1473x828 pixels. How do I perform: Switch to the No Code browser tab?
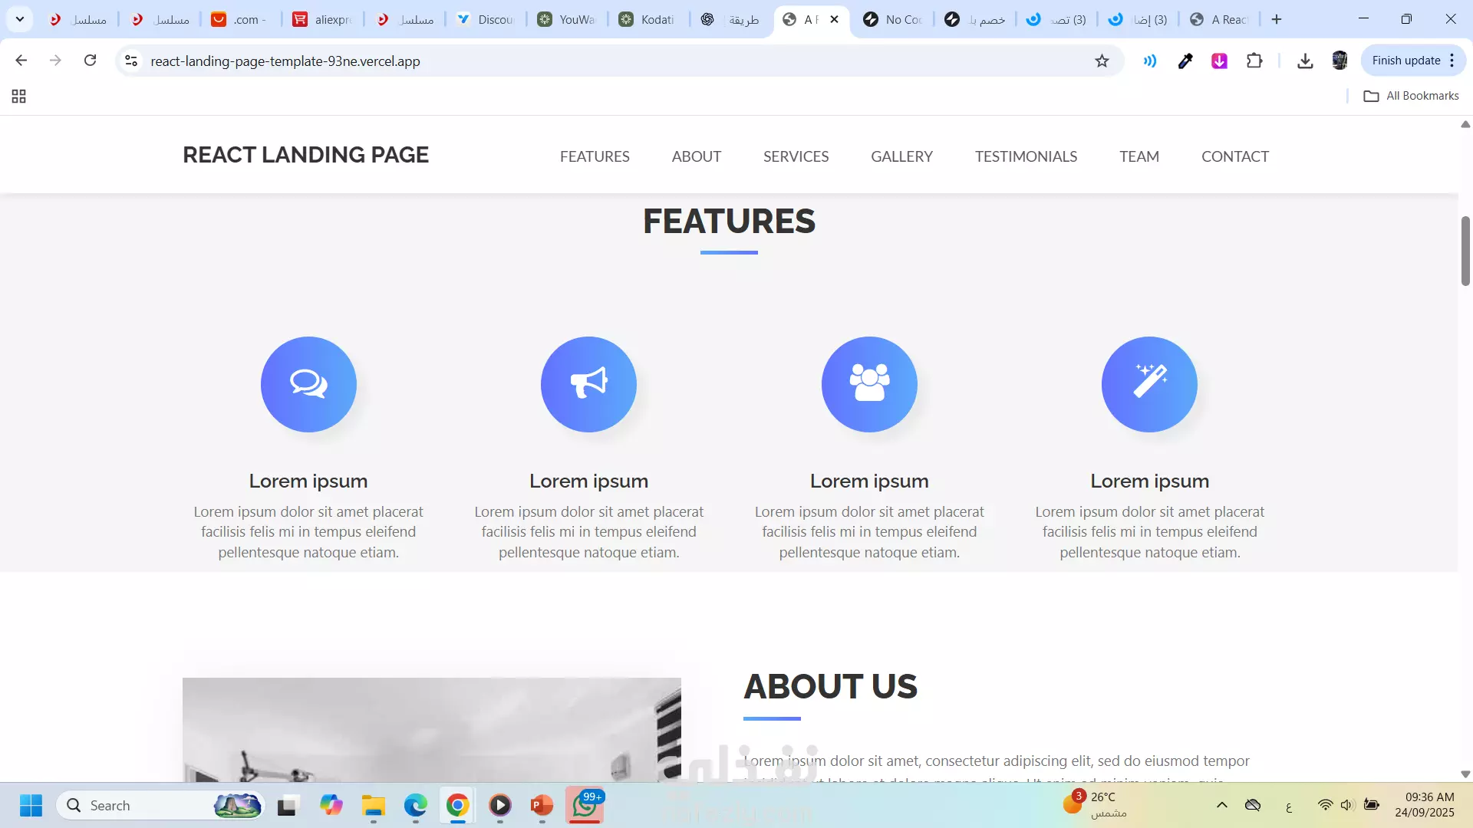point(892,19)
